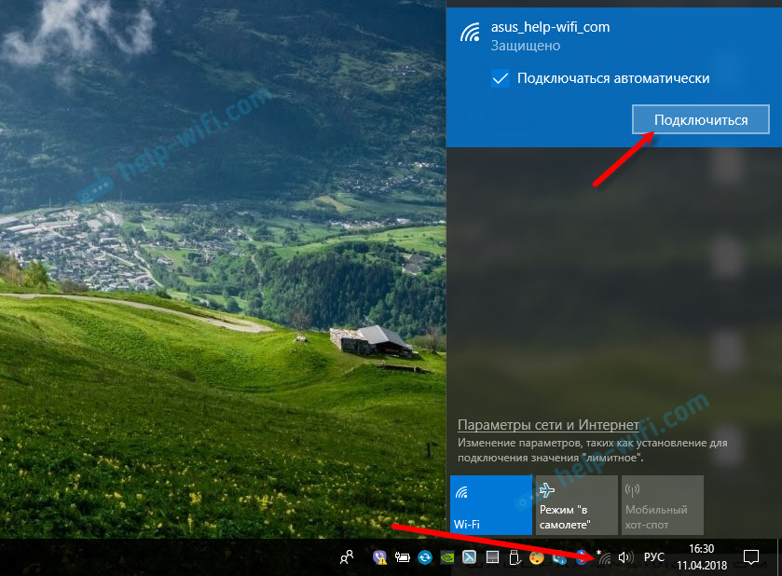Toggle the Wi-Fi quick action tile
The height and width of the screenshot is (576, 782).
click(491, 504)
